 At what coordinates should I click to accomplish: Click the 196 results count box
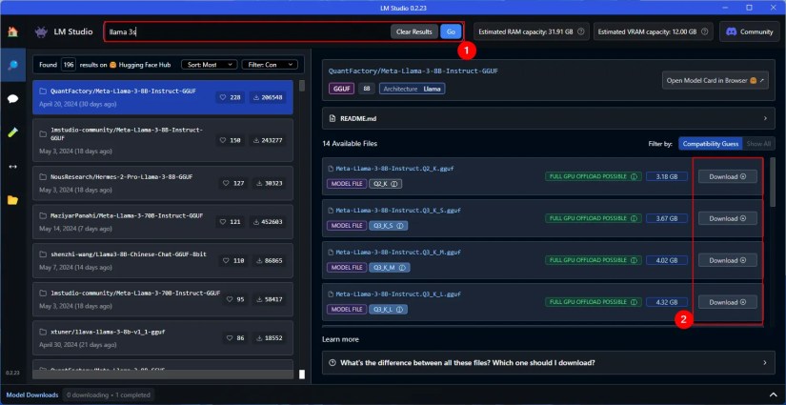[x=69, y=65]
